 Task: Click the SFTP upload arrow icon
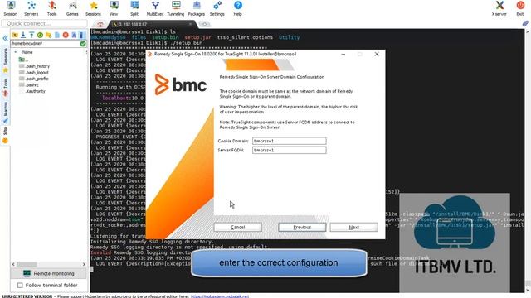32,35
